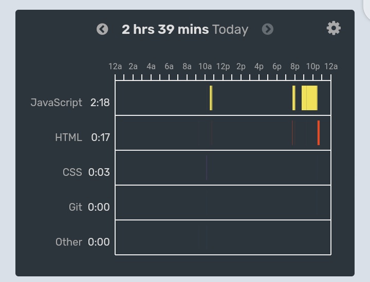Click the JavaScript row label

(x=57, y=103)
